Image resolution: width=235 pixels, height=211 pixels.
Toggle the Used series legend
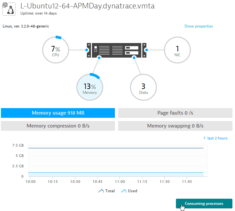(129, 191)
